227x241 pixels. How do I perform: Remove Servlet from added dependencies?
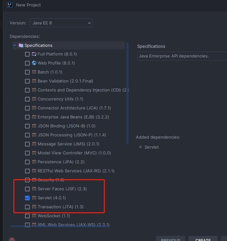(x=140, y=147)
